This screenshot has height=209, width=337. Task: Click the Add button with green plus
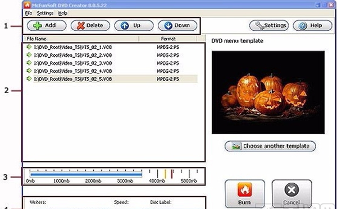point(47,26)
